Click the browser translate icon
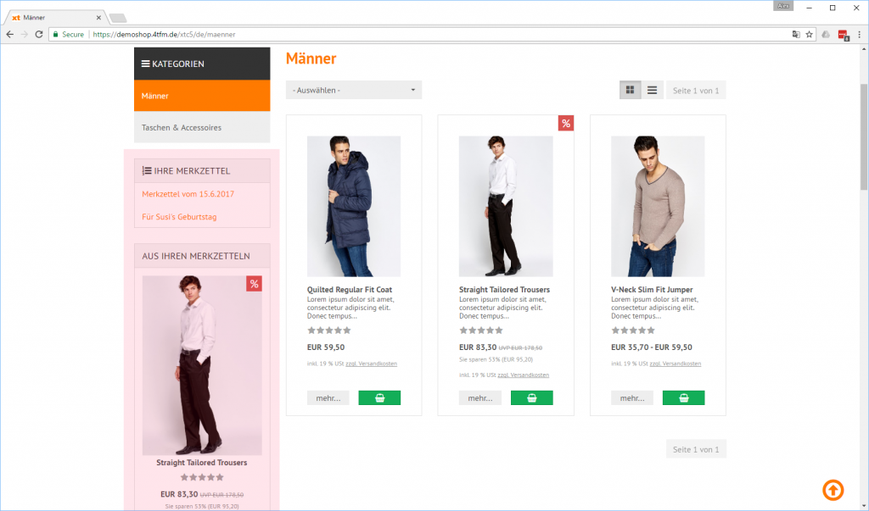This screenshot has width=869, height=511. click(796, 35)
